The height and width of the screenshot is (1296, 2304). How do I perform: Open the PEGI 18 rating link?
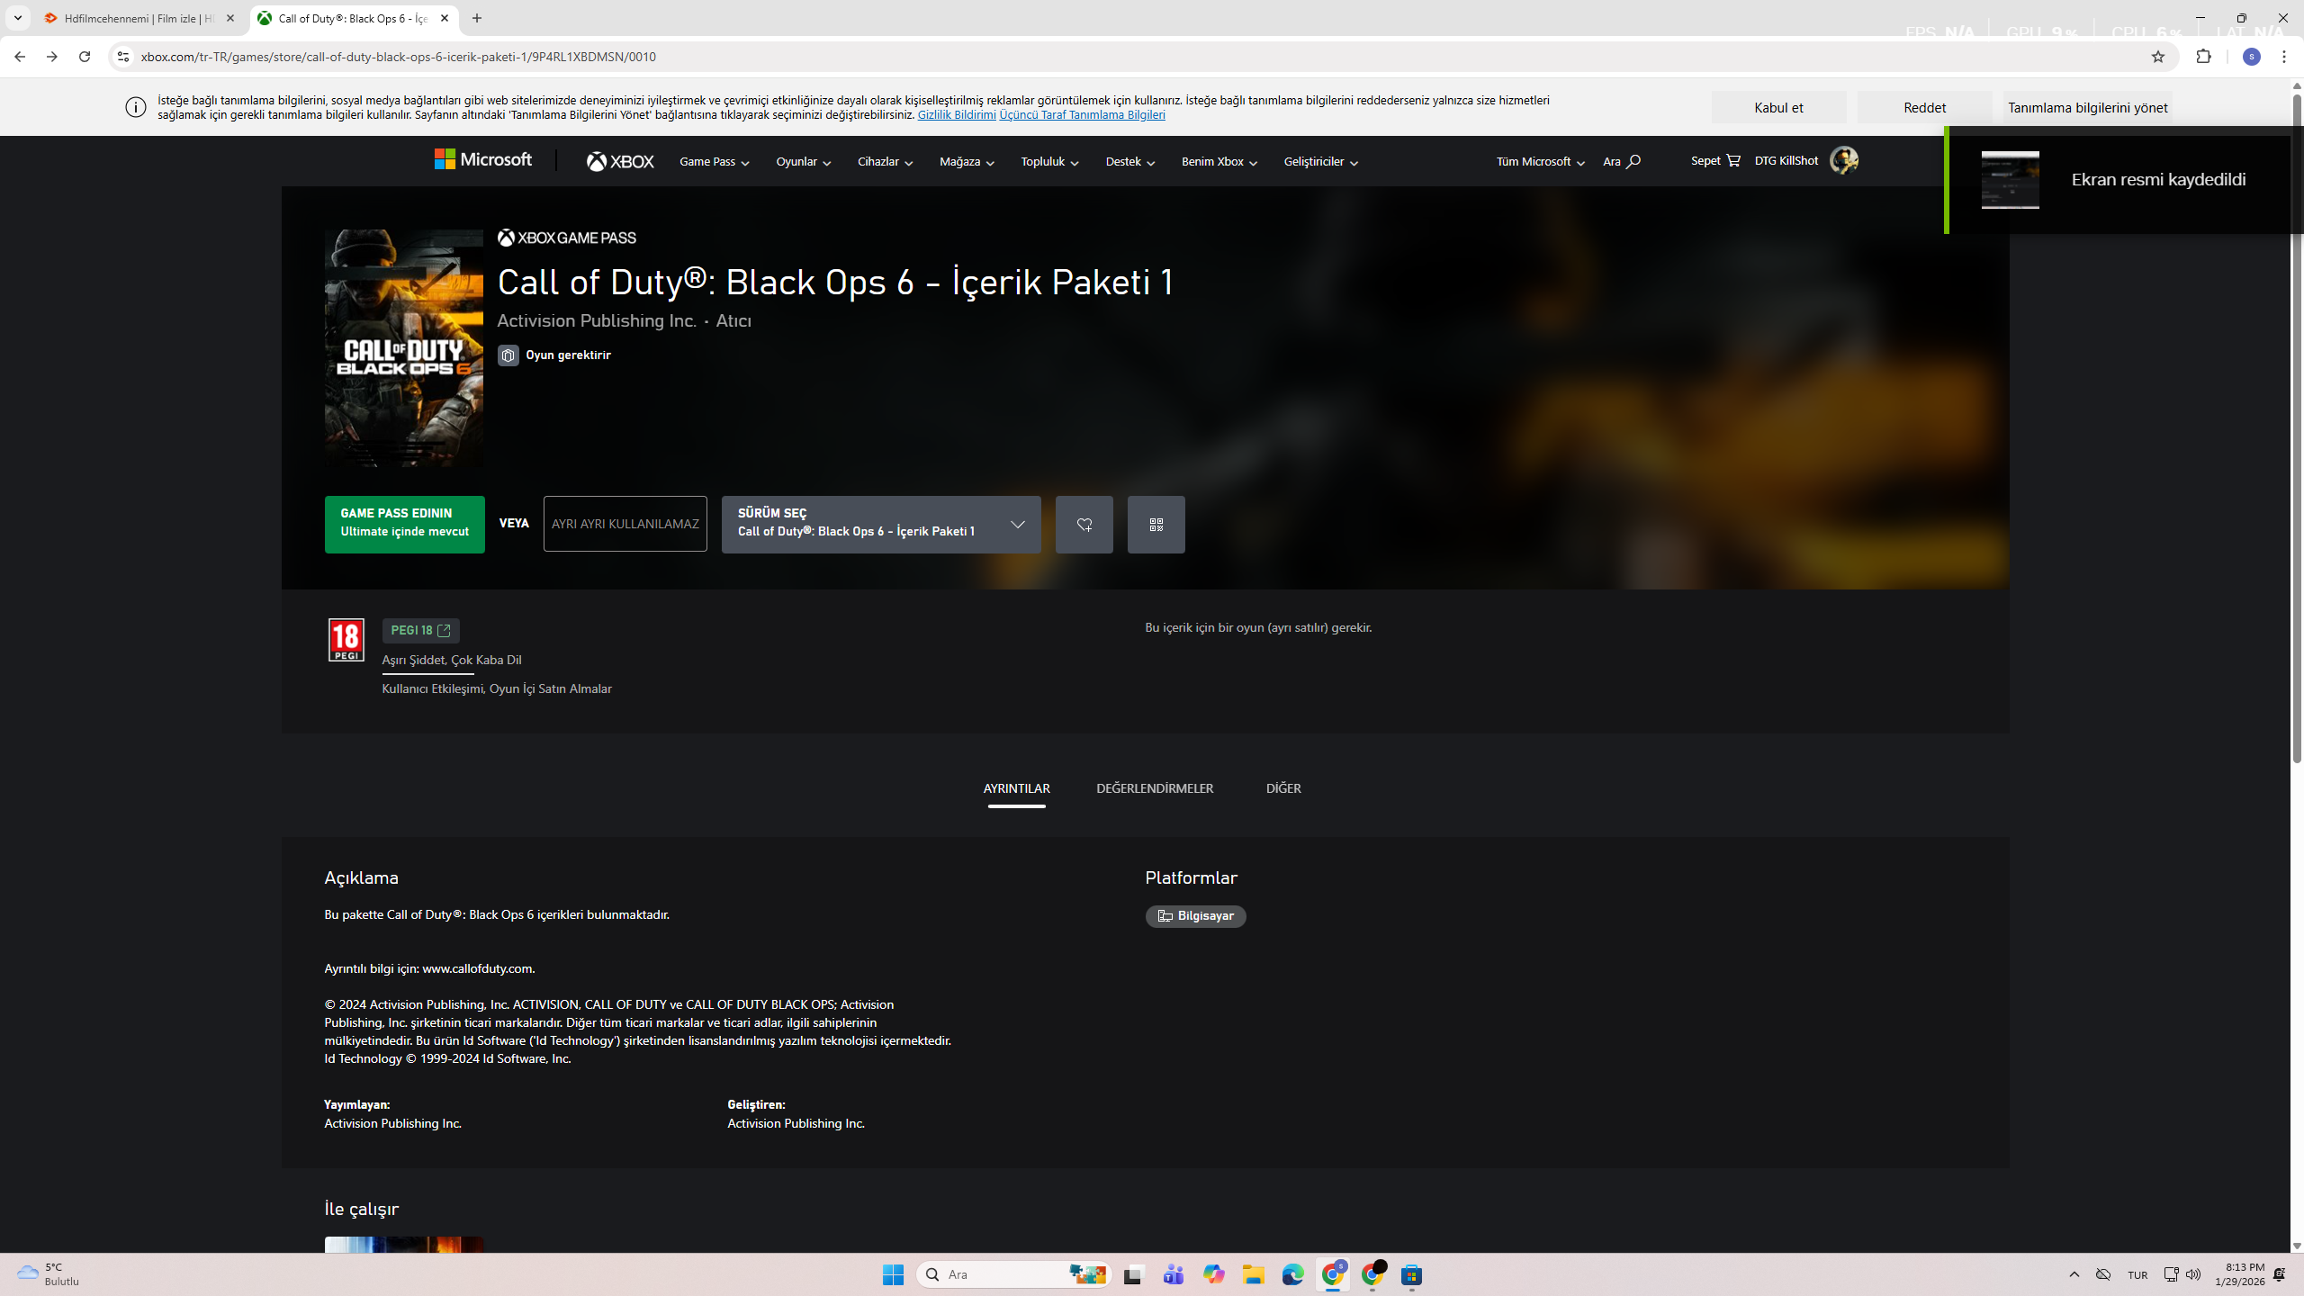click(x=420, y=631)
